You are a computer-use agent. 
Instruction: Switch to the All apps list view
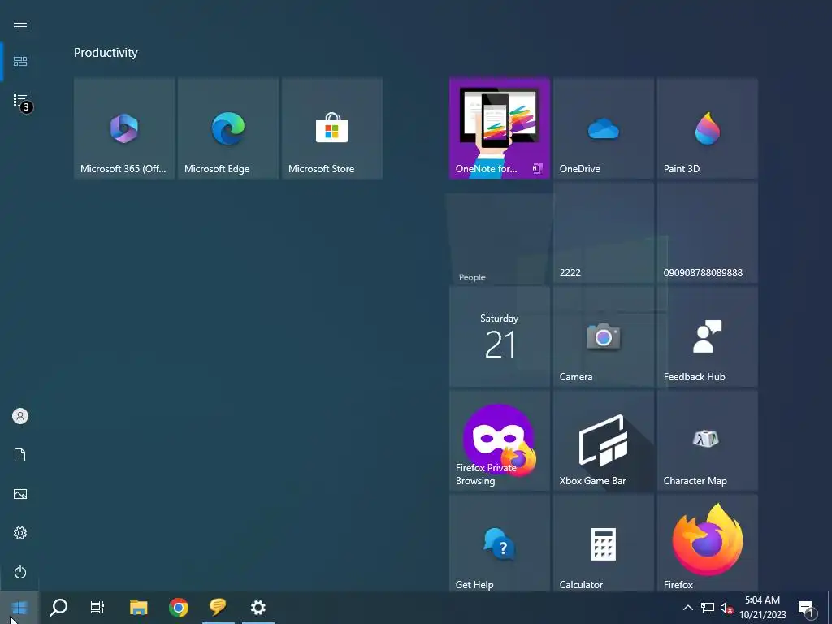point(20,101)
